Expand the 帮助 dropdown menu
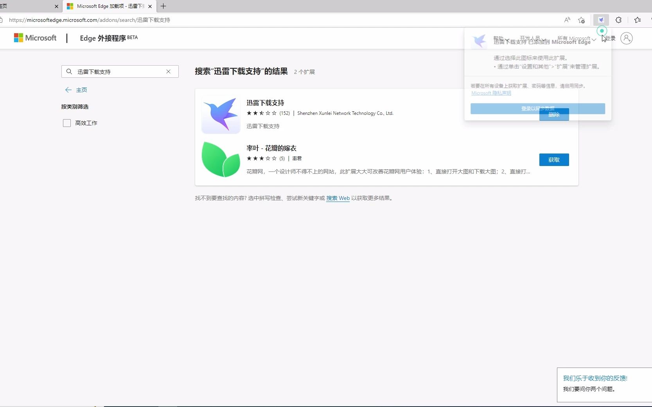Screen dimensions: 652x407 pyautogui.click(x=501, y=38)
